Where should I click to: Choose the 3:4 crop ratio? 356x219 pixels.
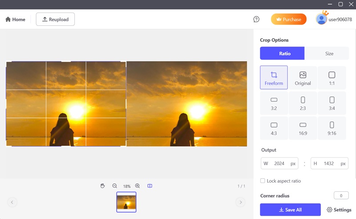coord(332,103)
